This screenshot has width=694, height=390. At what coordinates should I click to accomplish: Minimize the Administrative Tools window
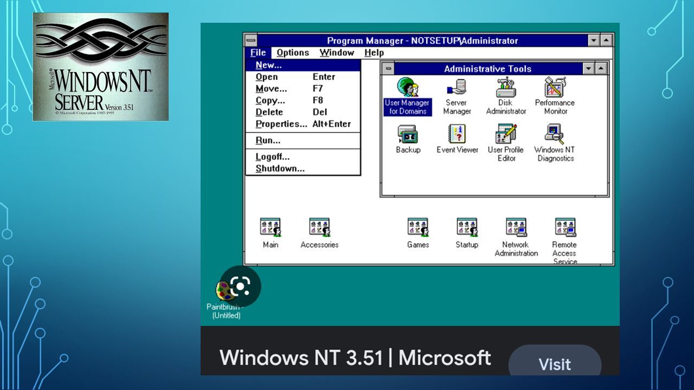pos(589,69)
